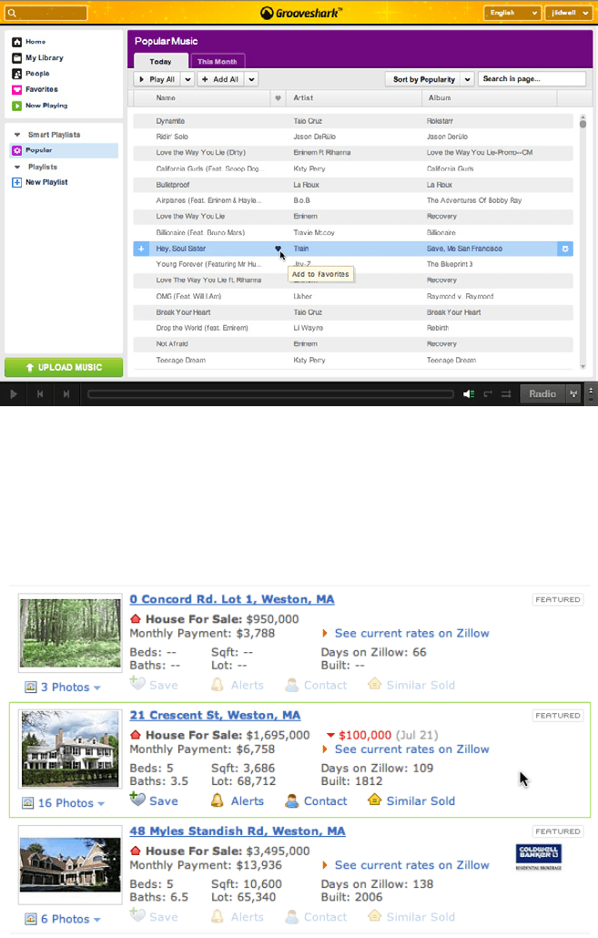Screen dimensions: 598x938
Task: Open 48 Myles Standish Rd listing
Action: (238, 831)
